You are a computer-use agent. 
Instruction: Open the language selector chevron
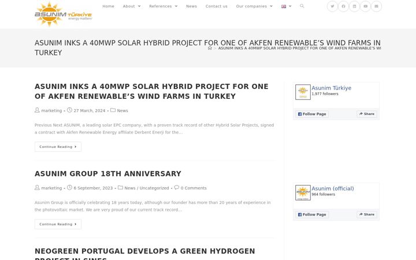[x=290, y=6]
